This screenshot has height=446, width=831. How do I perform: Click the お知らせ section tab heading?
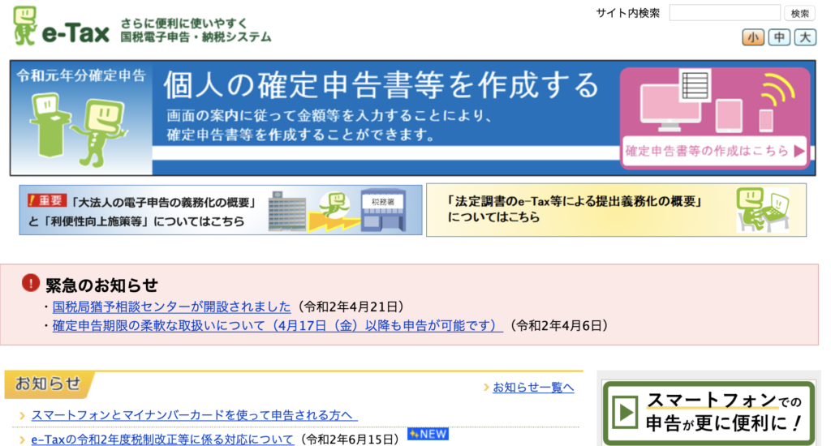pos(49,384)
